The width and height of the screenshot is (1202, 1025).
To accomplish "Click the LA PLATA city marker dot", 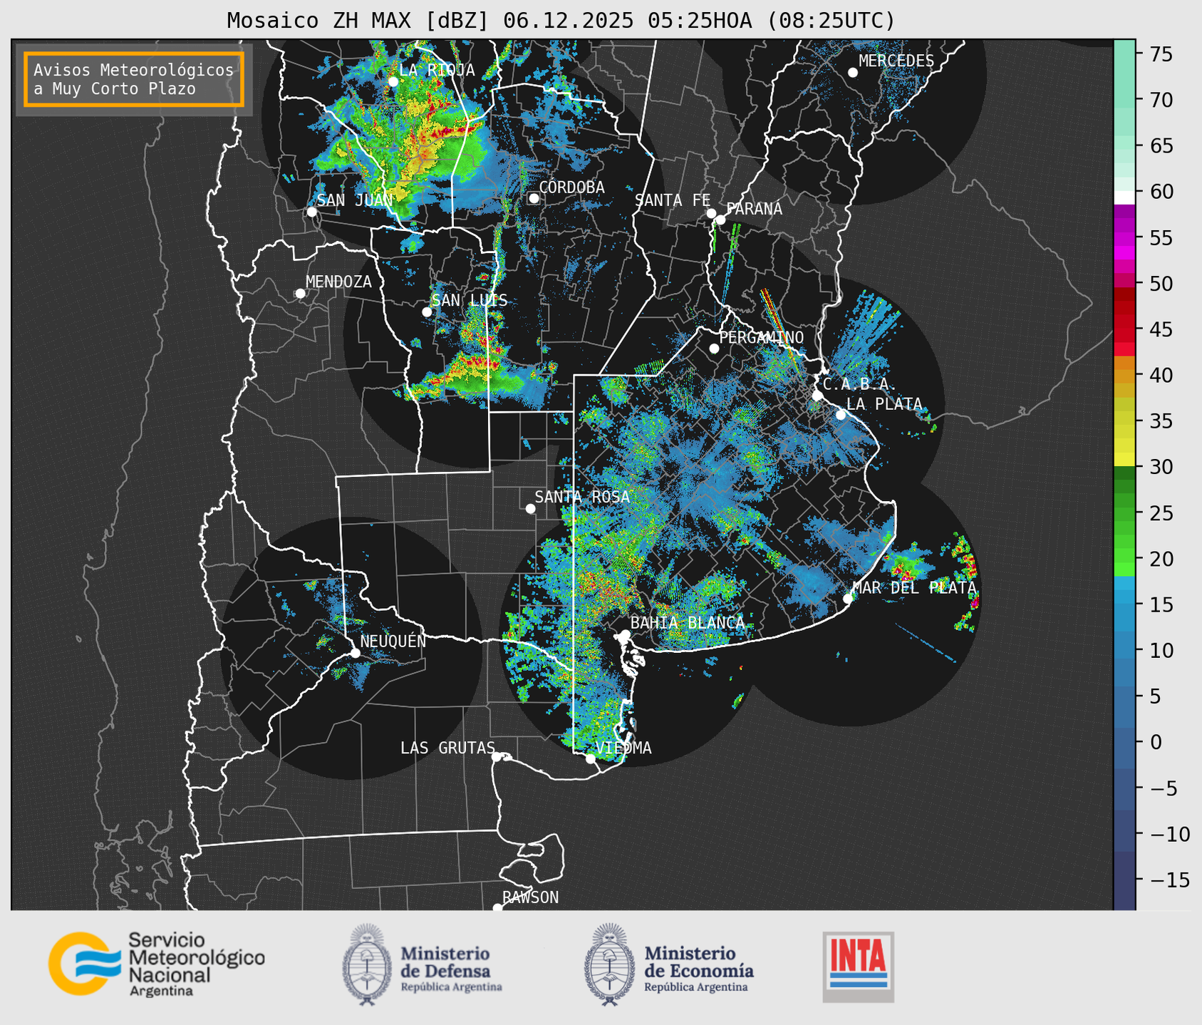I will pos(841,415).
